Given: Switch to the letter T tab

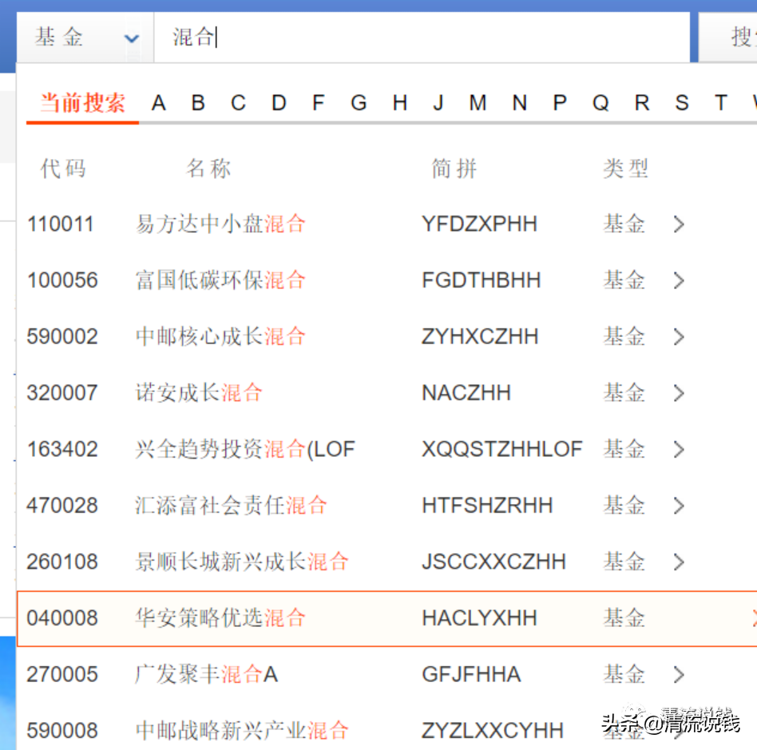Looking at the screenshot, I should [x=721, y=103].
